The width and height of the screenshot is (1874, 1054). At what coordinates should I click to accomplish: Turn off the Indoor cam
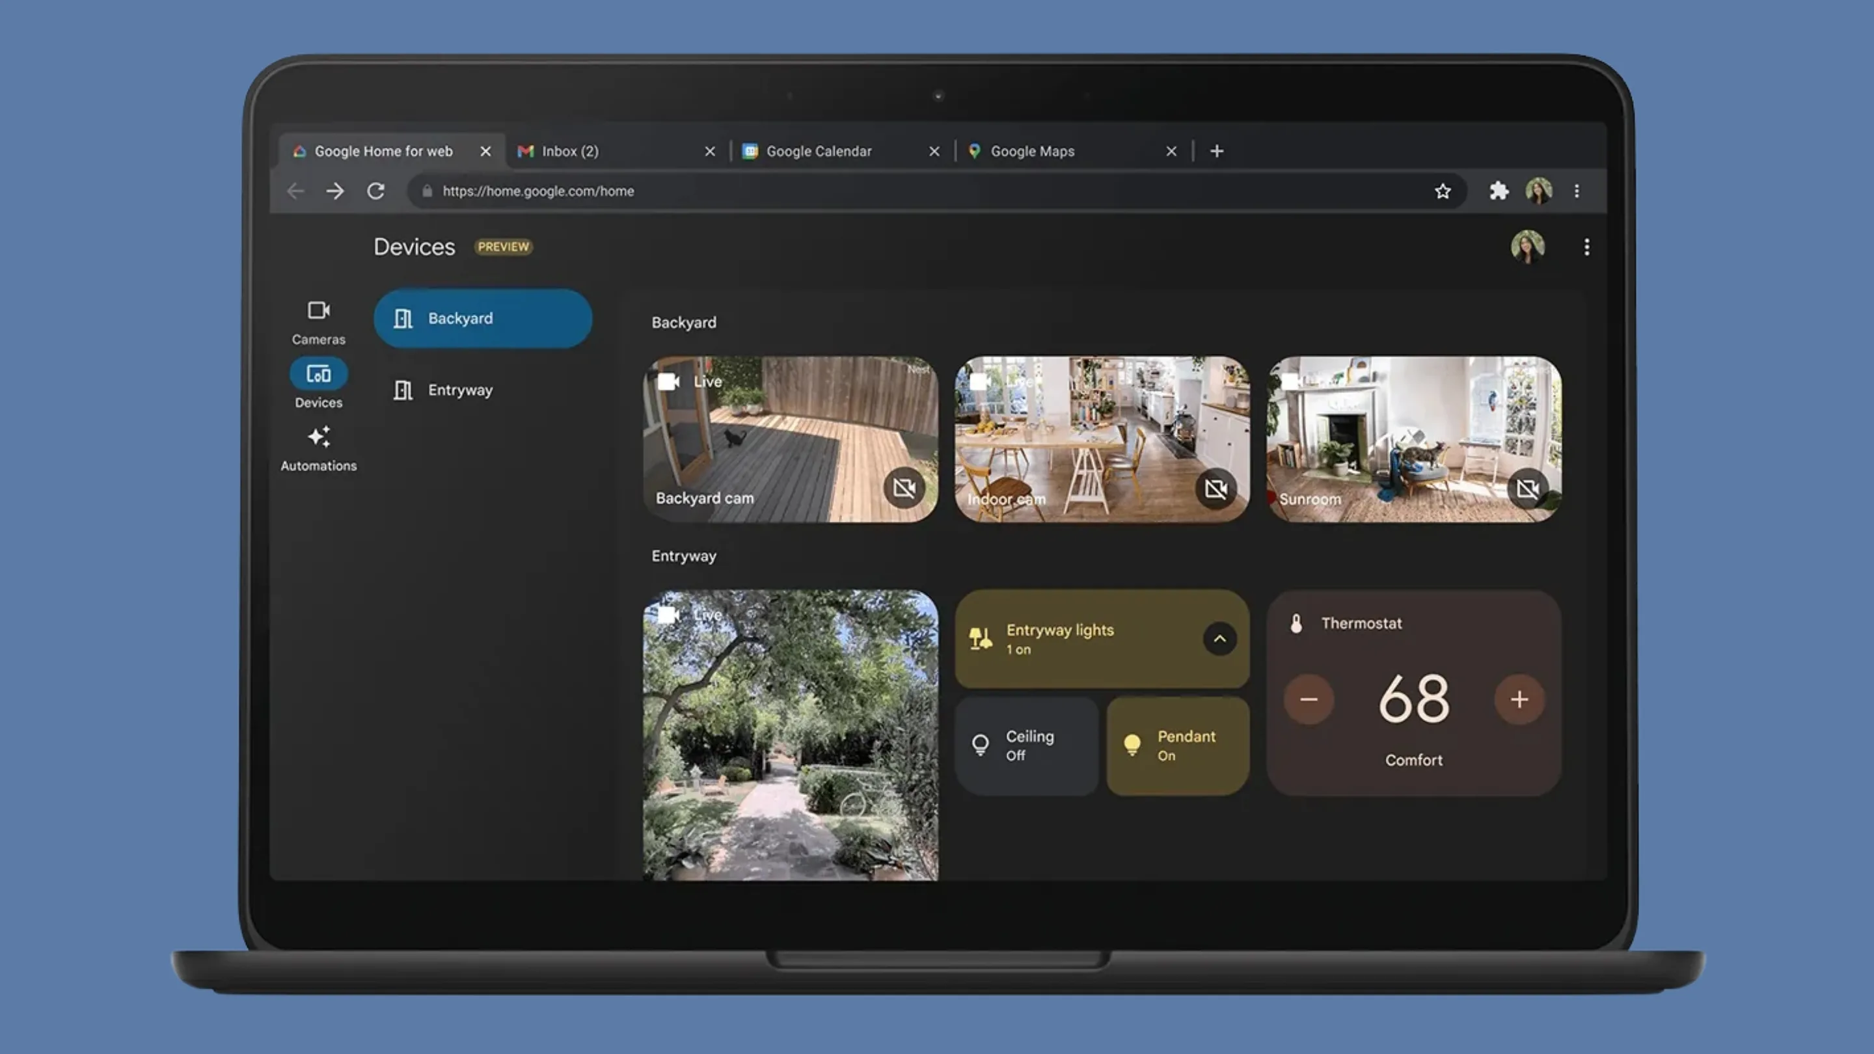[x=1215, y=488]
